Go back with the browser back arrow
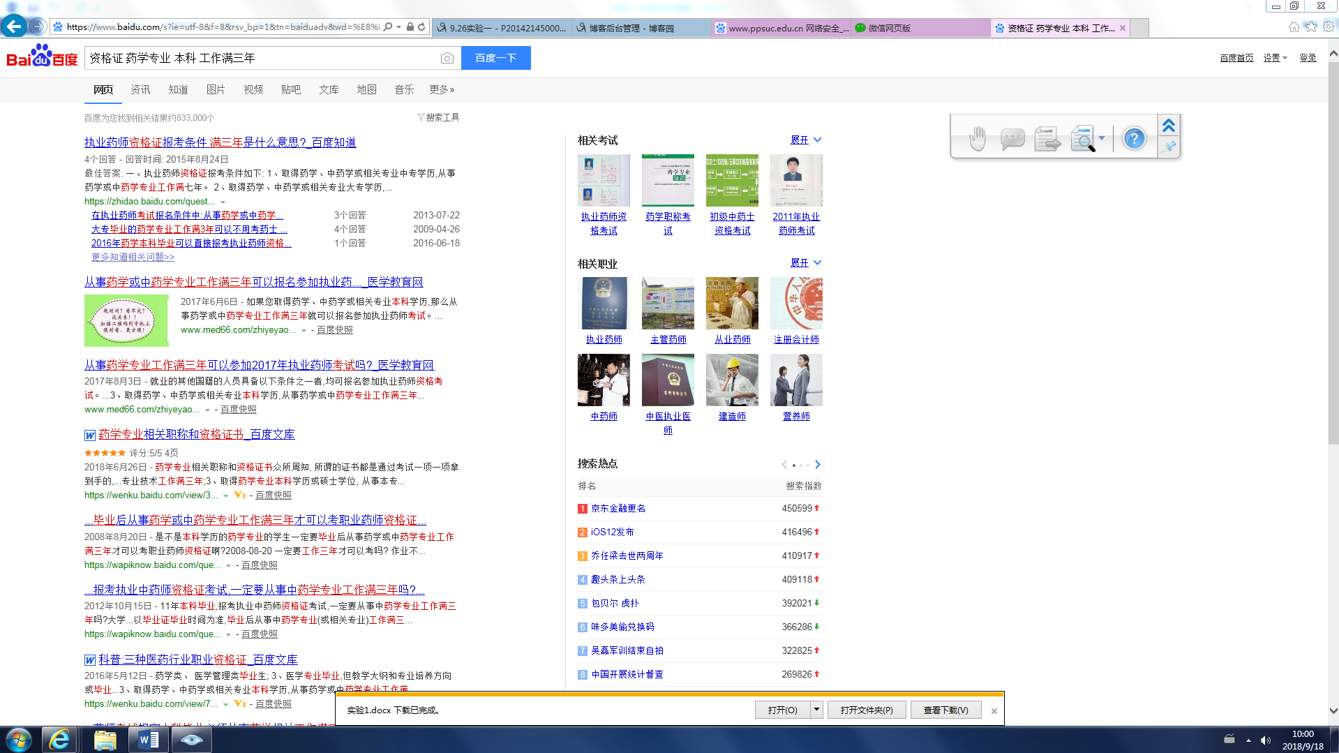This screenshot has width=1339, height=753. pos(14,27)
